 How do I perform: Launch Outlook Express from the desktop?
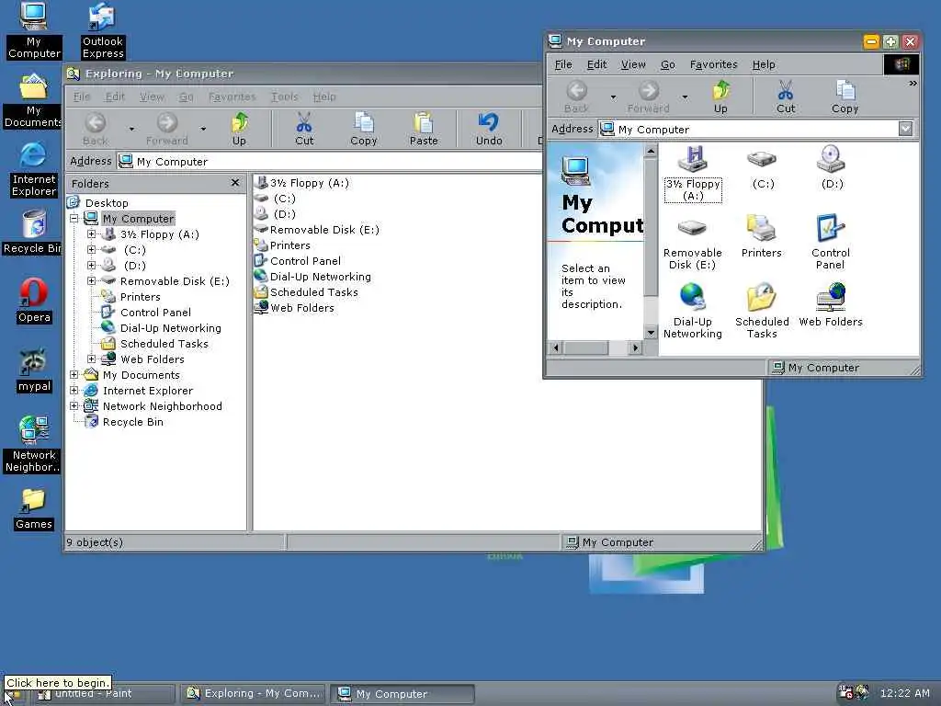point(103,30)
